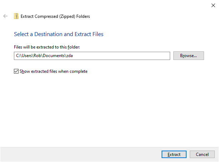Click the zipped folder icon in title
Screen dimensions: 219x162
coord(16,16)
